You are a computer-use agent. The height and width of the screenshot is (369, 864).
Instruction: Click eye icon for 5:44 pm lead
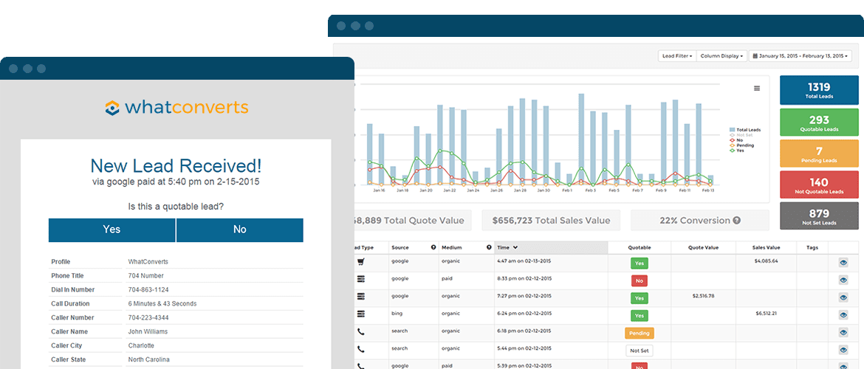coord(843,350)
